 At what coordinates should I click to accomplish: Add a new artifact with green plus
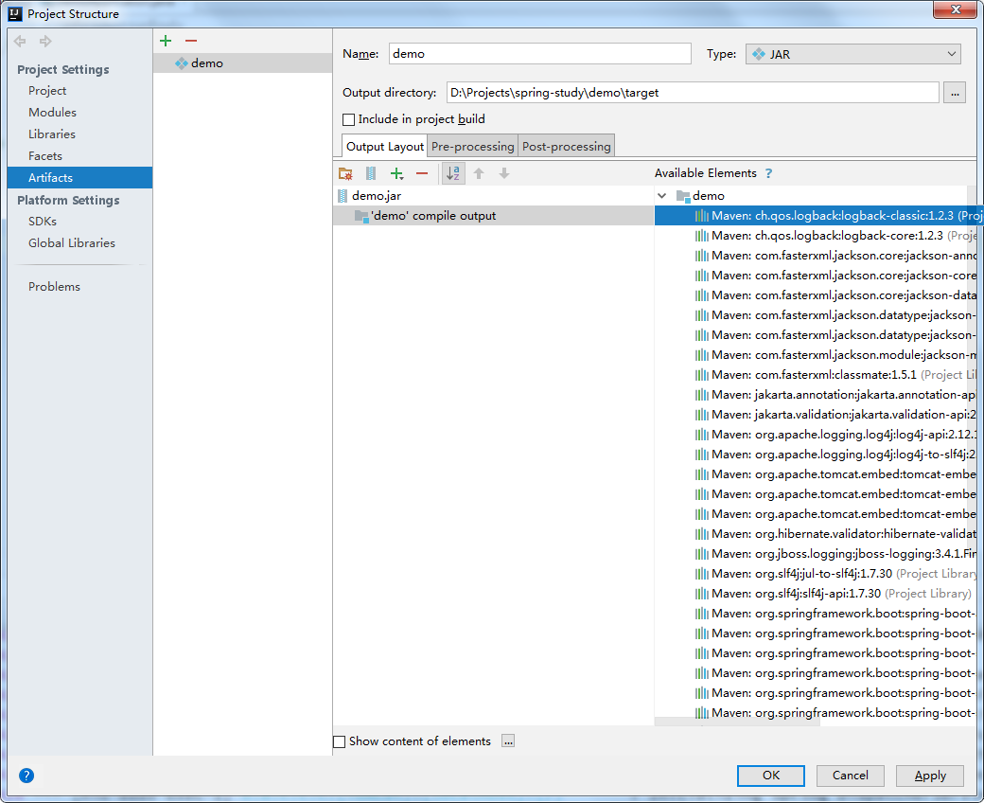coord(166,41)
